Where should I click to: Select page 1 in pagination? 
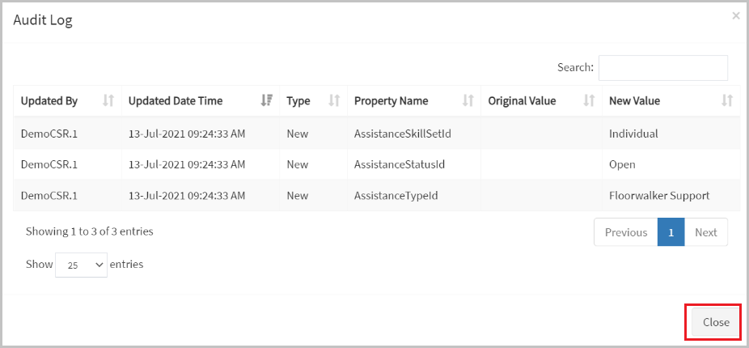pos(671,232)
